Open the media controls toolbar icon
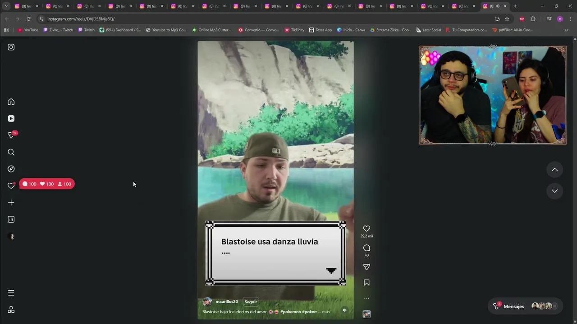This screenshot has height=324, width=577. [x=549, y=19]
